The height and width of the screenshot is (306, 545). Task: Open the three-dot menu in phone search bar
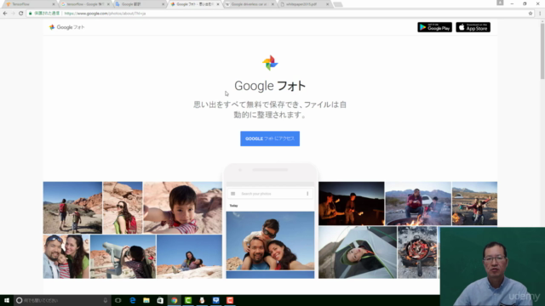(307, 194)
